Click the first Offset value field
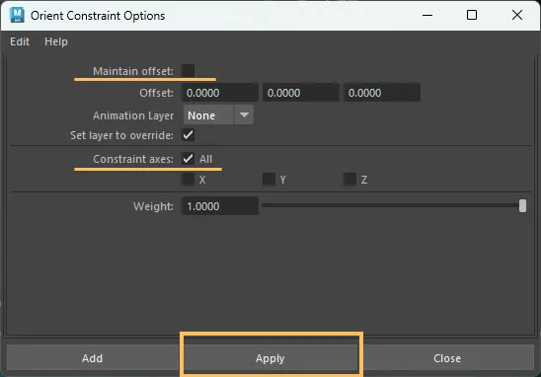The image size is (541, 377). [x=220, y=93]
